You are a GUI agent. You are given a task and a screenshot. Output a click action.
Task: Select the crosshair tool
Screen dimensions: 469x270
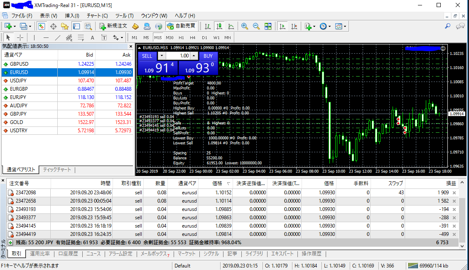click(20, 37)
